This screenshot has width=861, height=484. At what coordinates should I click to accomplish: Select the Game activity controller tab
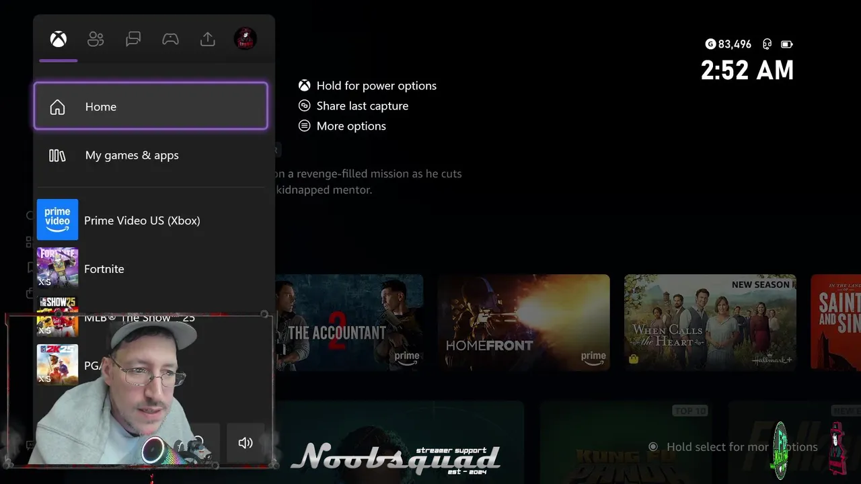tap(170, 40)
